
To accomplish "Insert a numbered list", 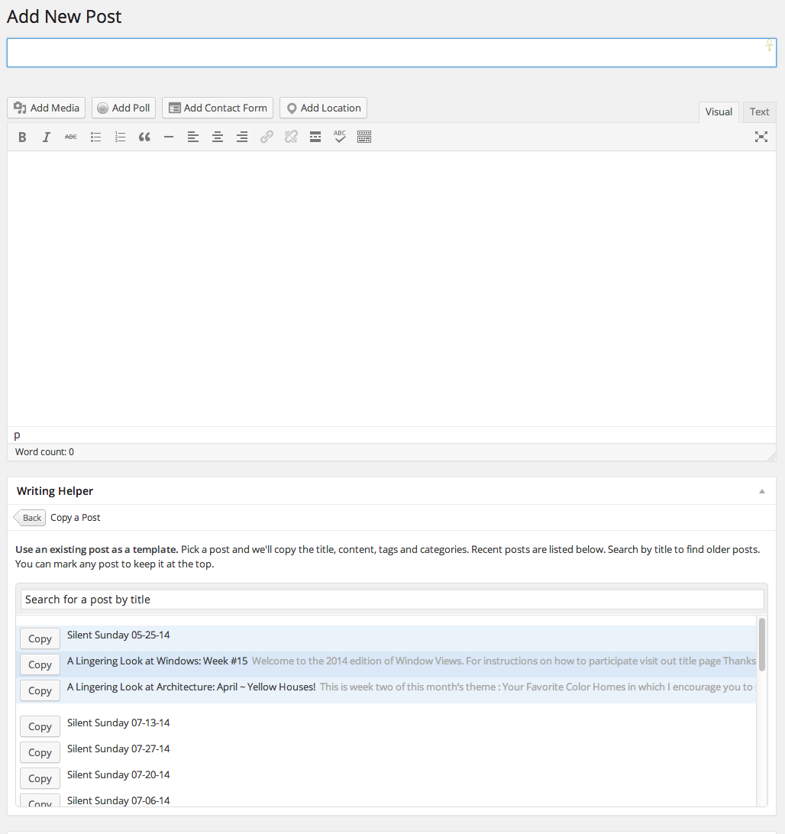I will [x=120, y=137].
